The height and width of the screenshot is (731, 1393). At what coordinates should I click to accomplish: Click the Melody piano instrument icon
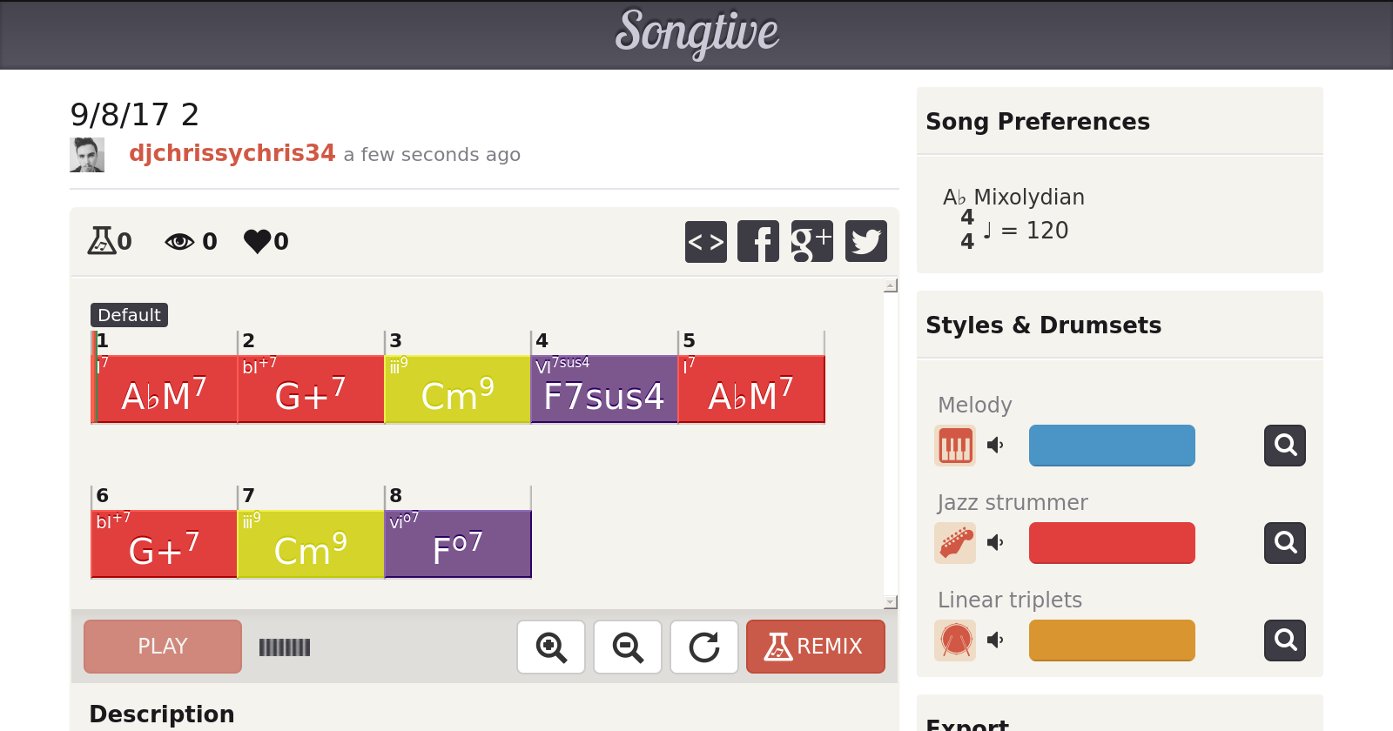(x=955, y=446)
